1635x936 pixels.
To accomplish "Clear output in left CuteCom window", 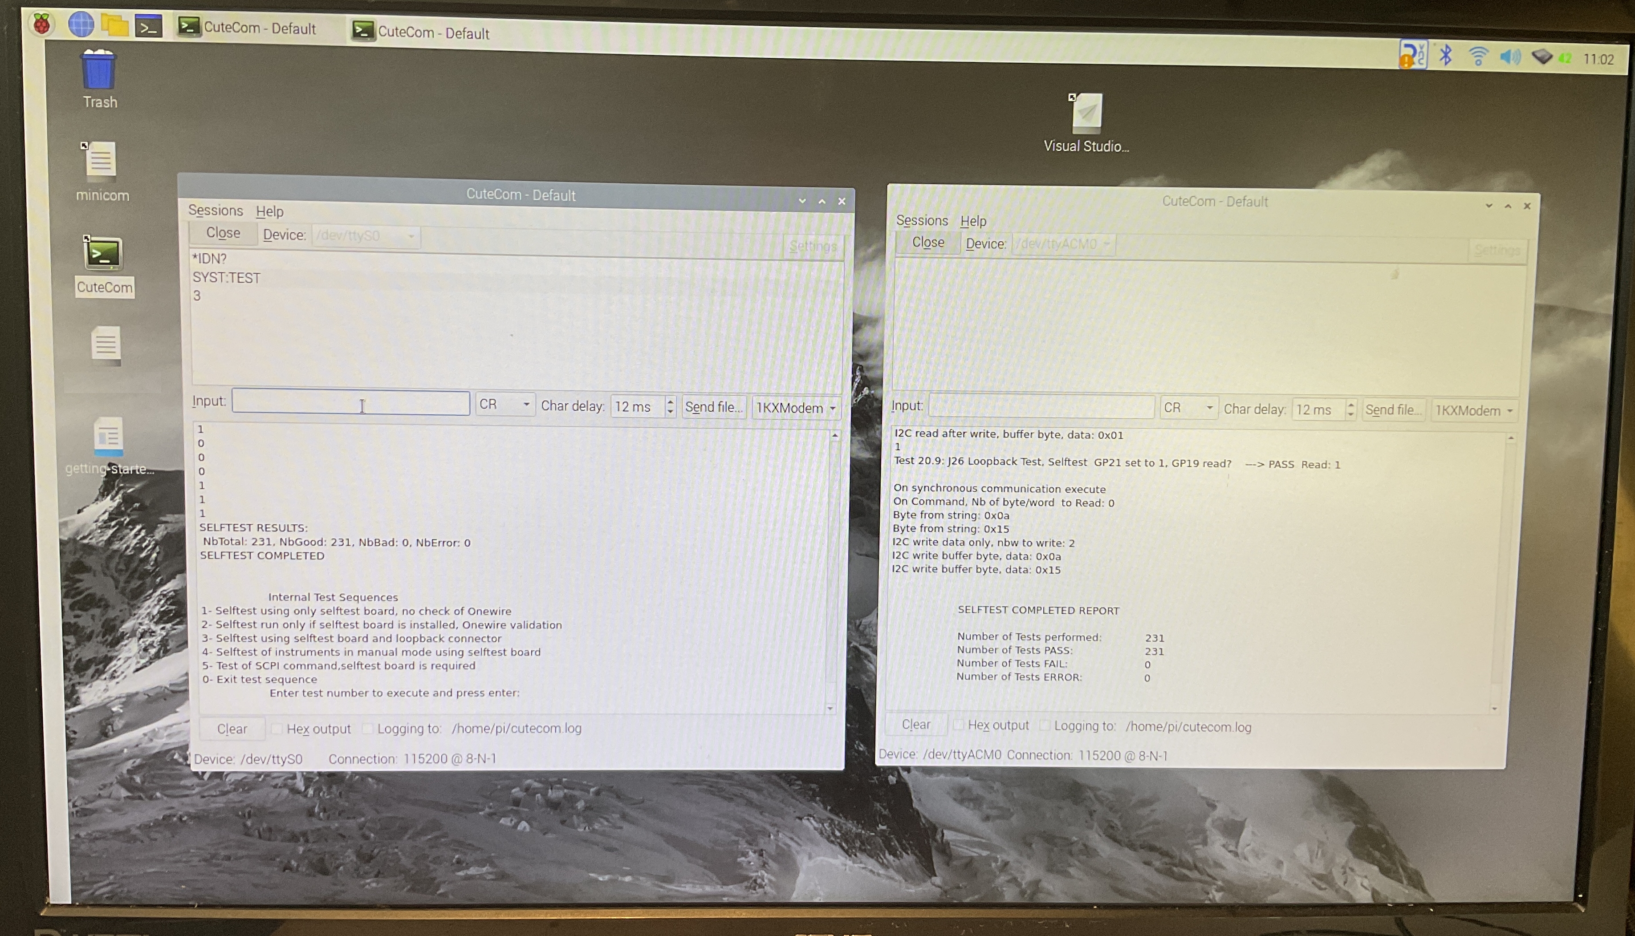I will 232,729.
